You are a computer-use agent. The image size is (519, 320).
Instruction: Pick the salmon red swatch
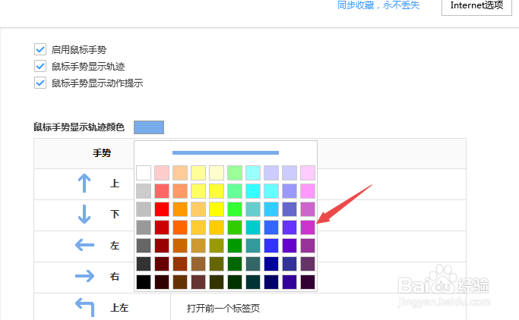pyautogui.click(x=162, y=191)
